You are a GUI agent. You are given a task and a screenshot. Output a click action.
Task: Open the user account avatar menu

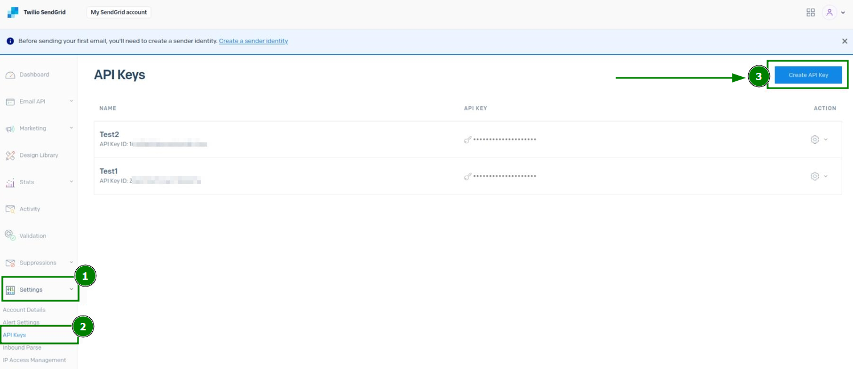830,12
